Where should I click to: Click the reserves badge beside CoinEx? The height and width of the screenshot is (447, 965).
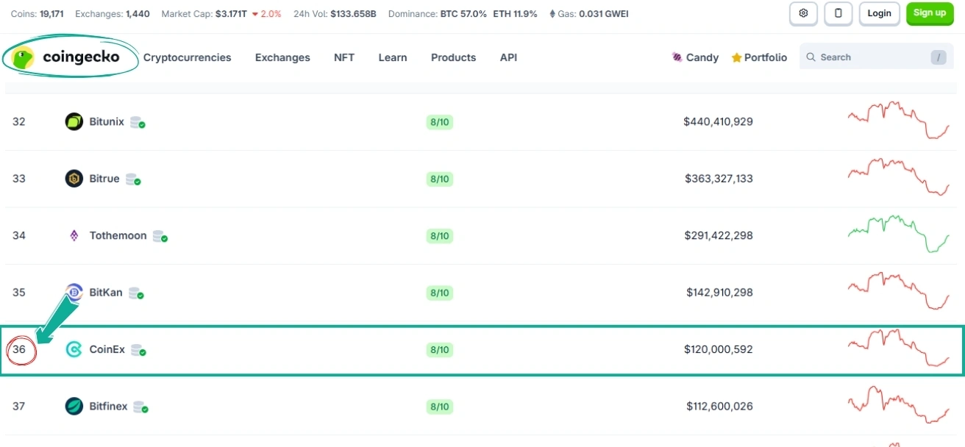point(139,350)
